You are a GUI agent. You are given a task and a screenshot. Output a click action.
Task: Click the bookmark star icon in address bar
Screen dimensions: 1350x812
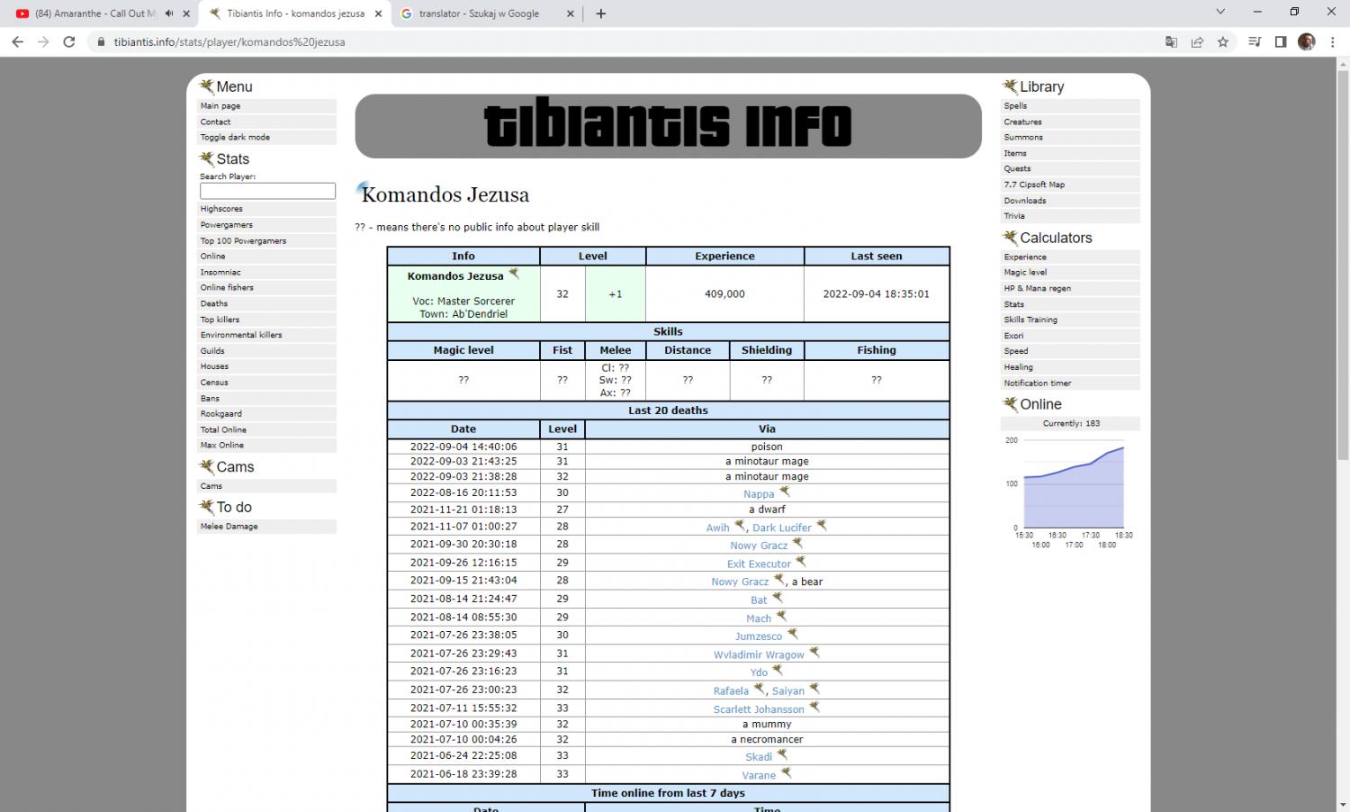pos(1223,42)
